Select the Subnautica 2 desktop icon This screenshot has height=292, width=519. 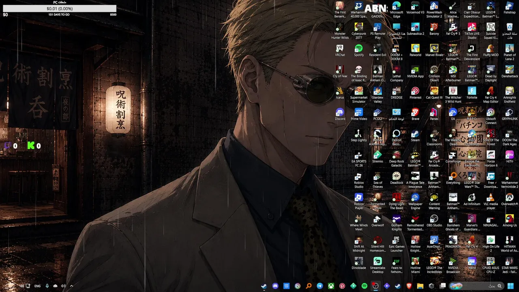click(415, 29)
